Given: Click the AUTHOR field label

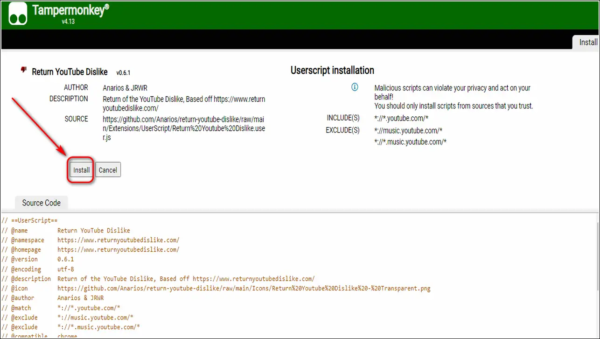Looking at the screenshot, I should [76, 88].
